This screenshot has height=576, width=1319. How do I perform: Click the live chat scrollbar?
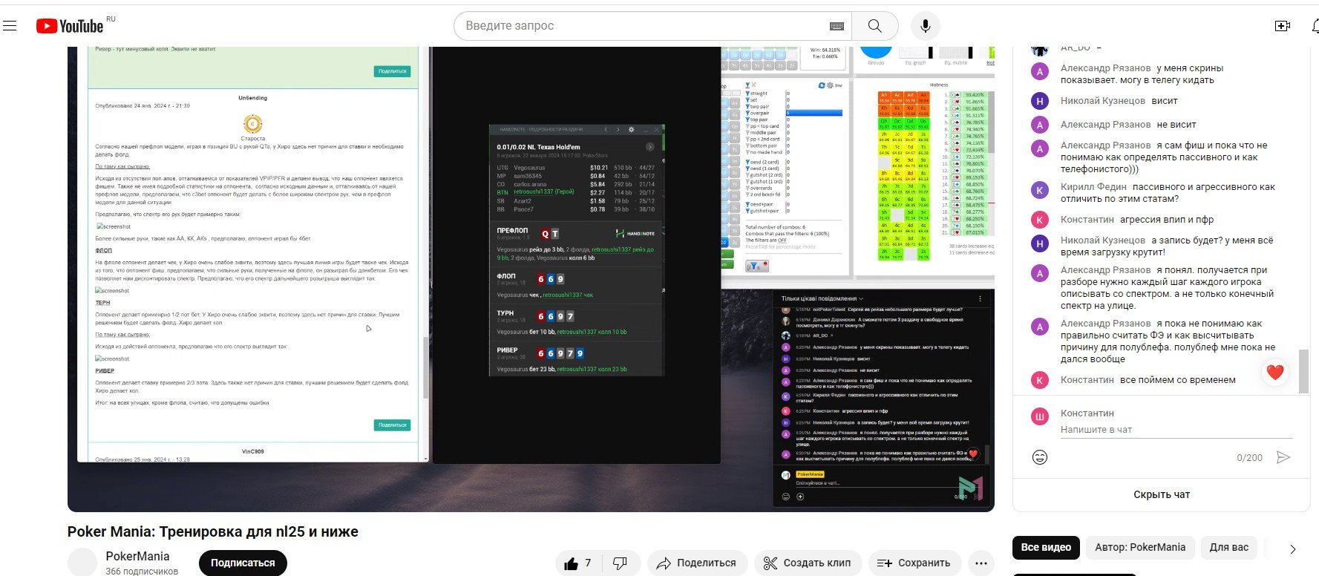point(1303,371)
